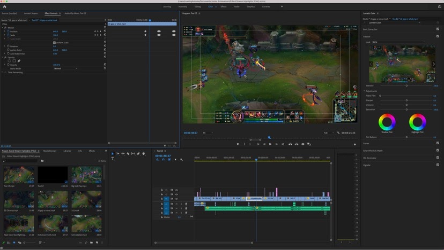Add marker in Program monitor
The image size is (444, 250).
238,144
